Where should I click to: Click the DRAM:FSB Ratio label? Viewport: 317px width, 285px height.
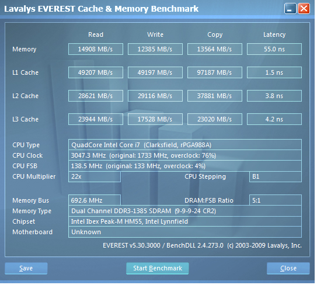pyautogui.click(x=209, y=200)
